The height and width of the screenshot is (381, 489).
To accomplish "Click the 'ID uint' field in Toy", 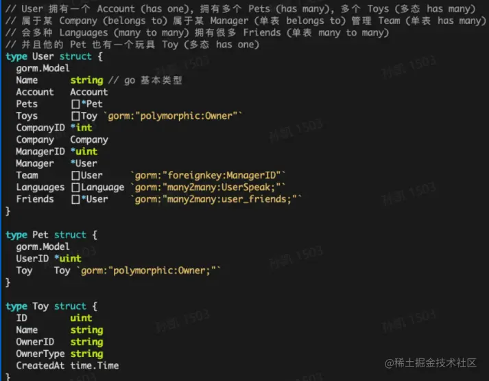I will coord(54,318).
